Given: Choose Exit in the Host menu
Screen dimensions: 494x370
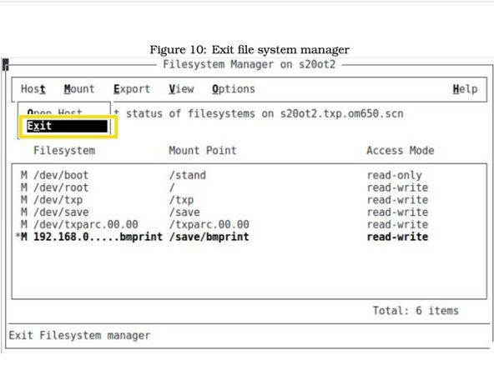Looking at the screenshot, I should [x=67, y=126].
